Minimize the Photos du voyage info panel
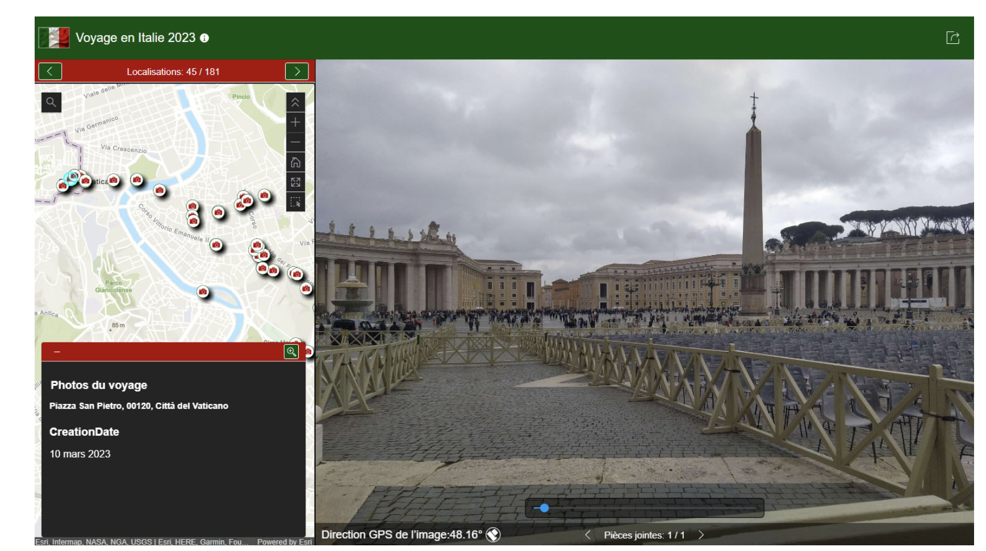986x551 pixels. (57, 352)
